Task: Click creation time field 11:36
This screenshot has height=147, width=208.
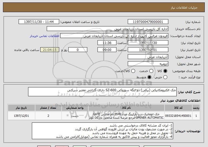Action: 107,43
